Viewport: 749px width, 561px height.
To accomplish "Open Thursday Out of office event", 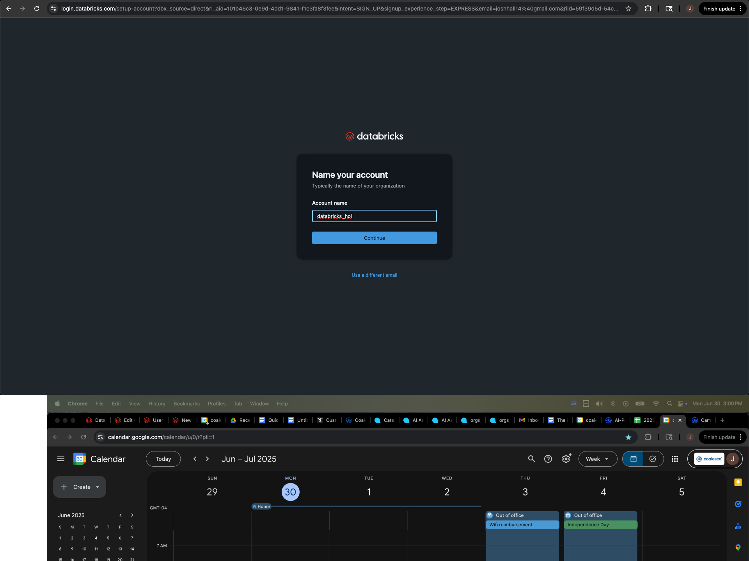I will click(x=522, y=515).
